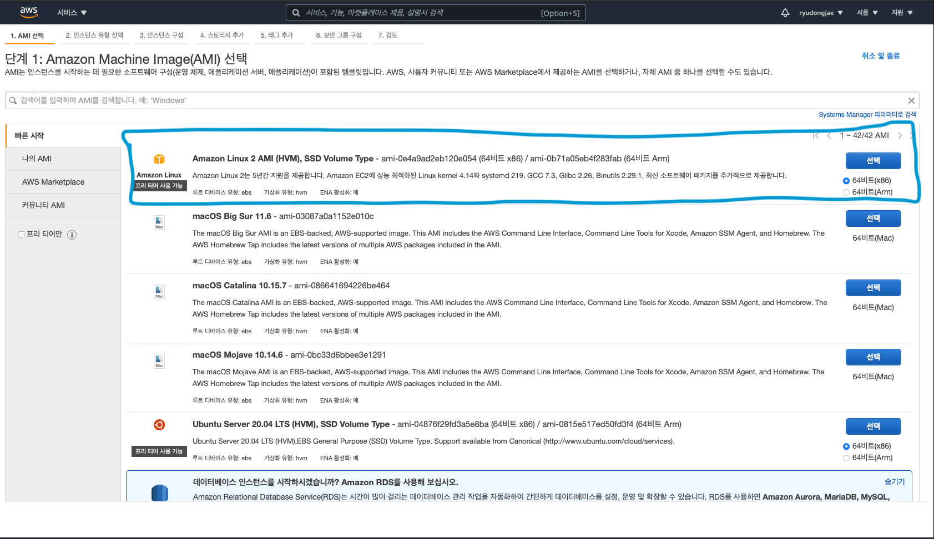Focus the AMI search input field
This screenshot has width=934, height=539.
pyautogui.click(x=462, y=100)
